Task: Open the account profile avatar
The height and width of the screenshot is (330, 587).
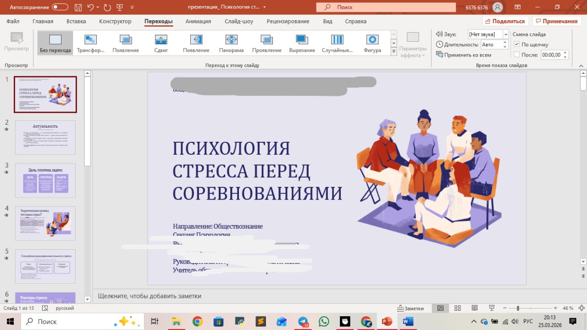Action: click(x=497, y=7)
